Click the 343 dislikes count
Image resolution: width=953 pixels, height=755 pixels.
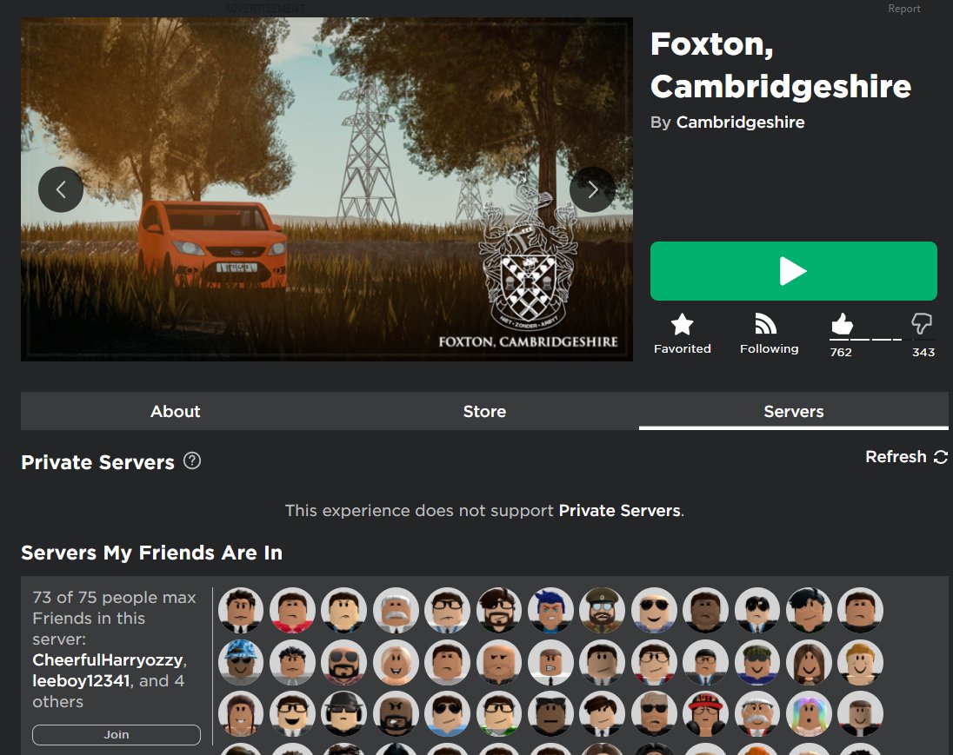[923, 352]
